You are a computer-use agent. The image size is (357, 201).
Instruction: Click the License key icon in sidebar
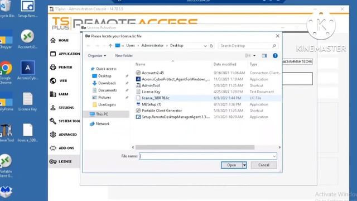[53, 161]
